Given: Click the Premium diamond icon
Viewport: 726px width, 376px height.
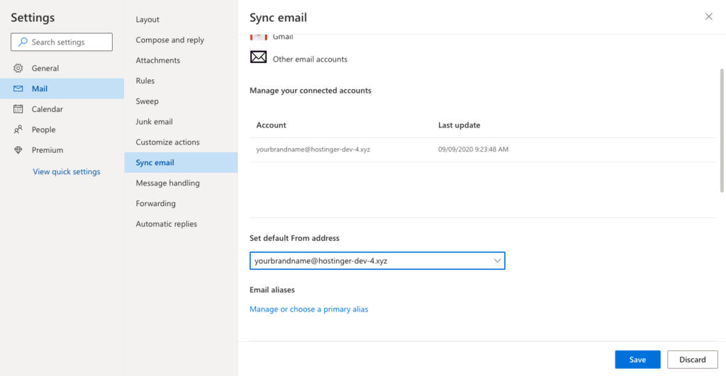Looking at the screenshot, I should pyautogui.click(x=18, y=150).
